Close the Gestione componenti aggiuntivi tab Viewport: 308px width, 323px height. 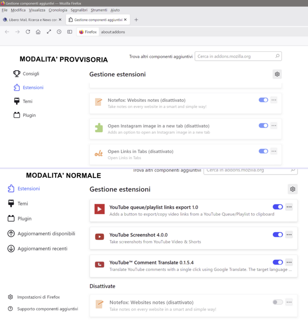tap(125, 19)
